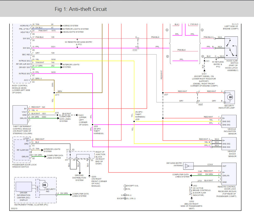Screen dimensions: 254x216
Task: Click the SECURITY IND LED symbol in IPC
Action: pyautogui.click(x=45, y=185)
